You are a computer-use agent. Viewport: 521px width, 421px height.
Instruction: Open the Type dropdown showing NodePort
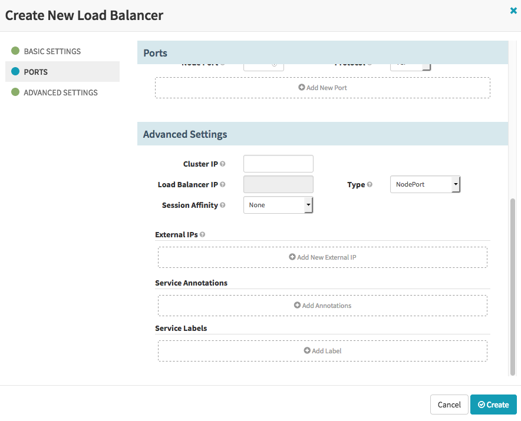coord(425,184)
